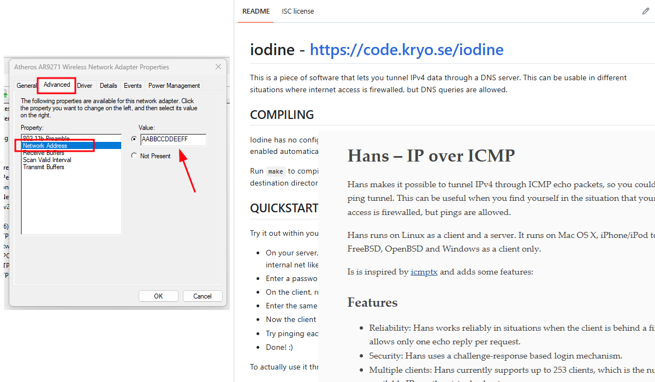Select the Not Present radio button
This screenshot has width=655, height=382.
coord(134,156)
